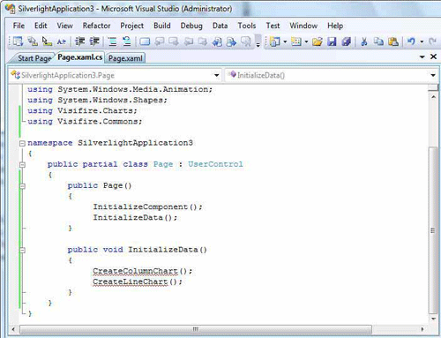Switch to the Start Page tab
441x338 pixels.
coord(34,58)
